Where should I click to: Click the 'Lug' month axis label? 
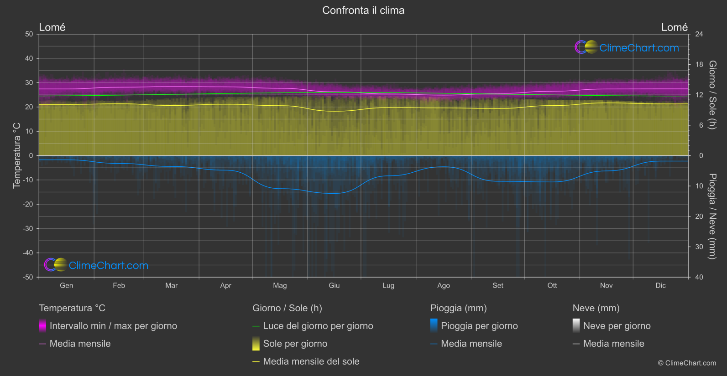(388, 285)
